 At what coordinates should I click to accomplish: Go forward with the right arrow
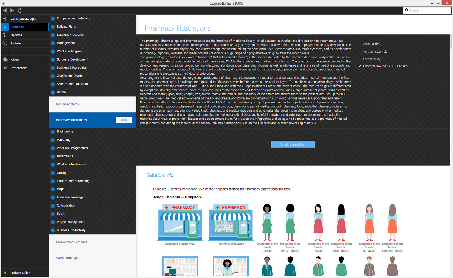pos(12,10)
